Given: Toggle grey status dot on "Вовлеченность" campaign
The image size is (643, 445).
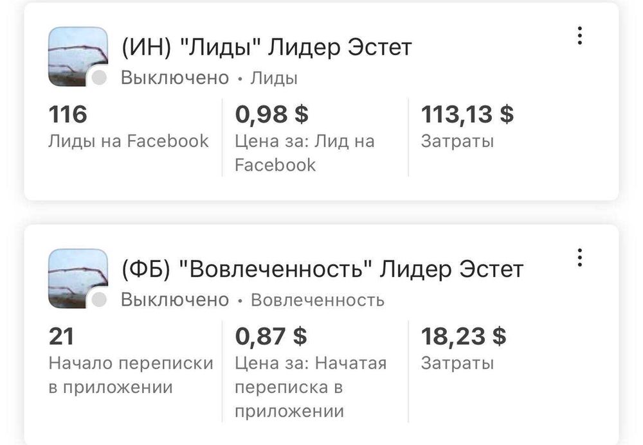Looking at the screenshot, I should coord(98,300).
